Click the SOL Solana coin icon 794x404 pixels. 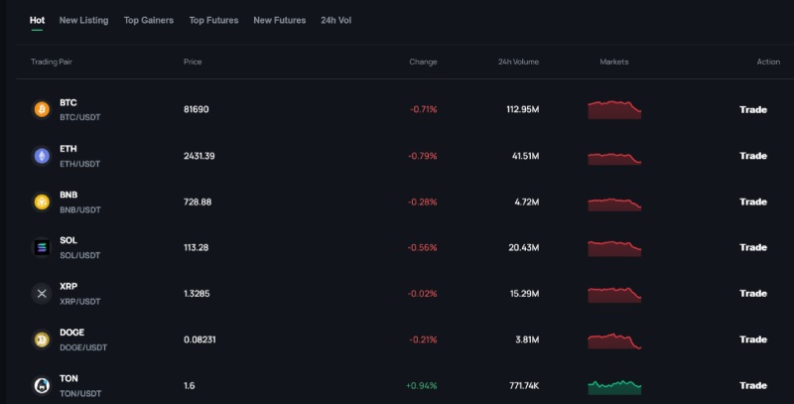tap(42, 247)
